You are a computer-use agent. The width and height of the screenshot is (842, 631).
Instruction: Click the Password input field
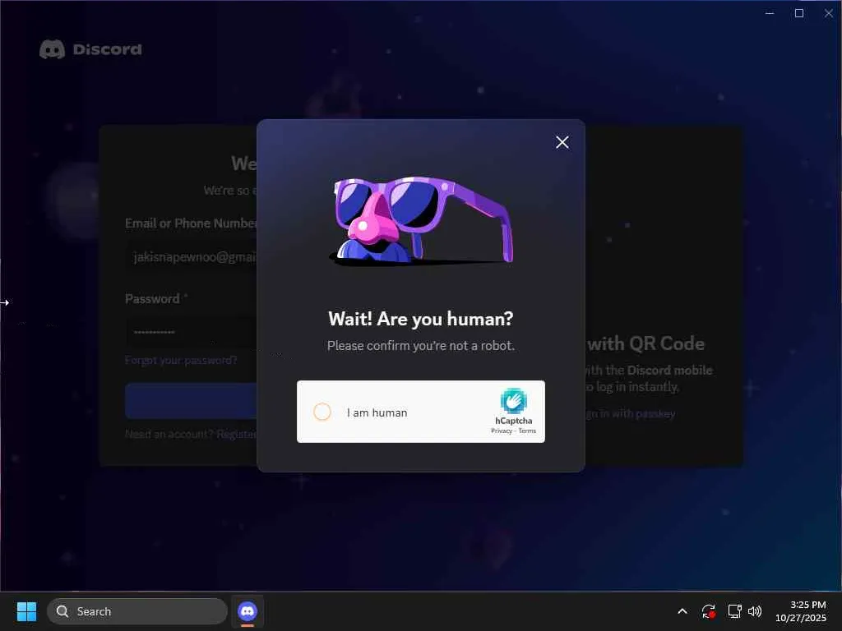point(191,332)
